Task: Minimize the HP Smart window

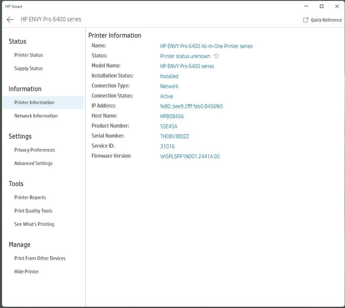Action: pos(306,6)
